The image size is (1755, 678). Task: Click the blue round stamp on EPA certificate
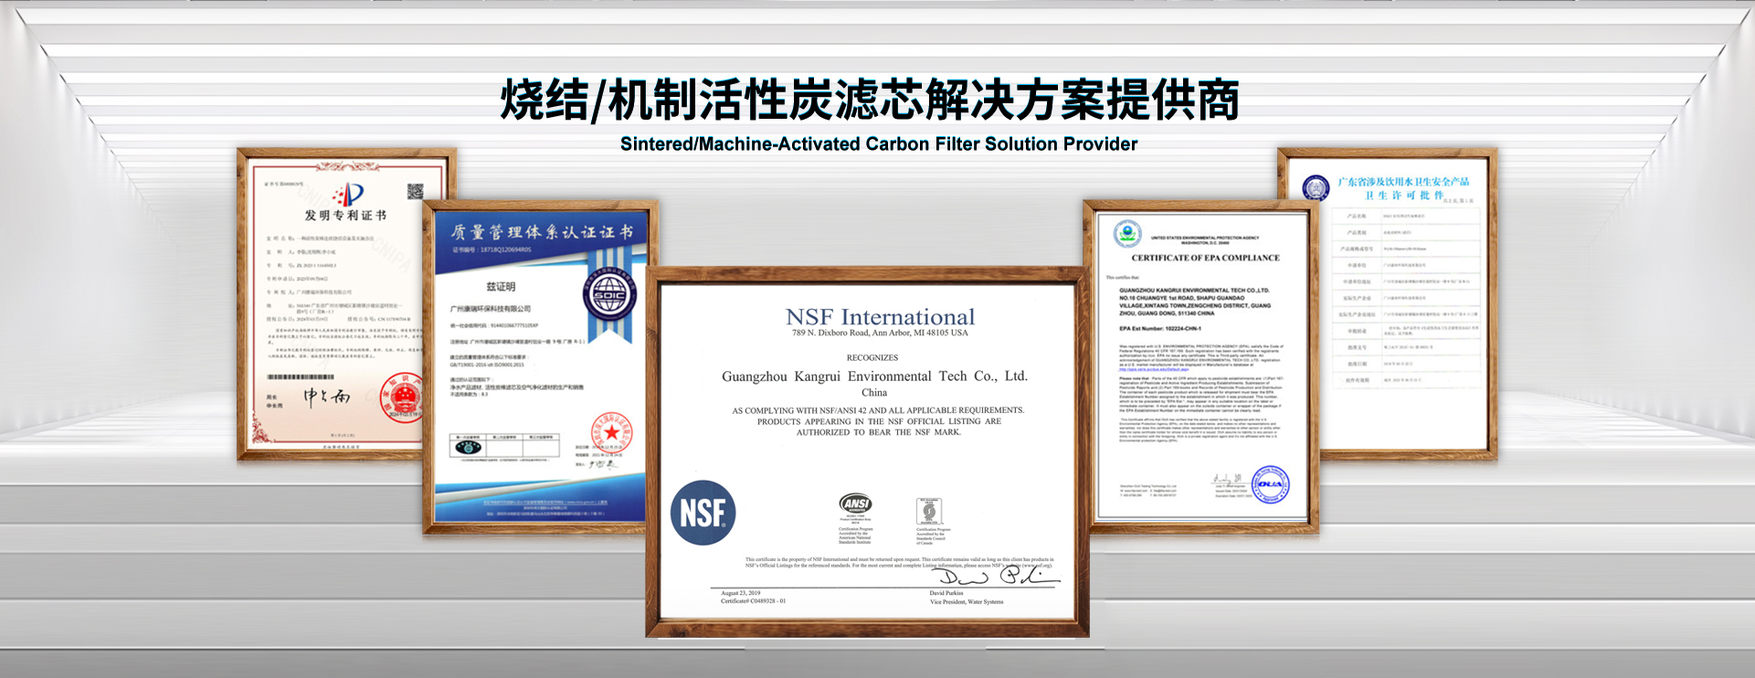tap(1270, 484)
